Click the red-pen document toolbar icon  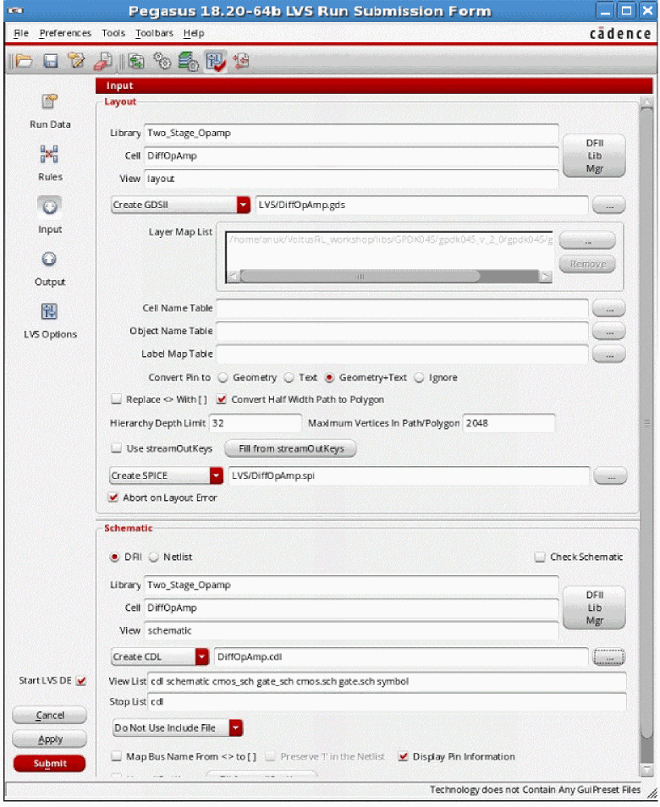tap(103, 61)
